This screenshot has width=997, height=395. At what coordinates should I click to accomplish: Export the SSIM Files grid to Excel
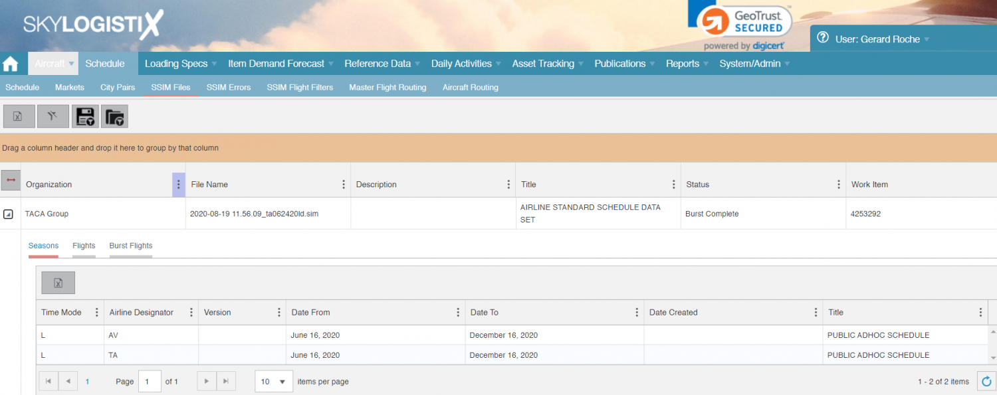click(19, 116)
